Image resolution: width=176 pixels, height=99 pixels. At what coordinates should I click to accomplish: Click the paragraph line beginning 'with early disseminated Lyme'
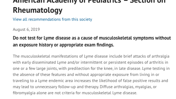coord(90,62)
